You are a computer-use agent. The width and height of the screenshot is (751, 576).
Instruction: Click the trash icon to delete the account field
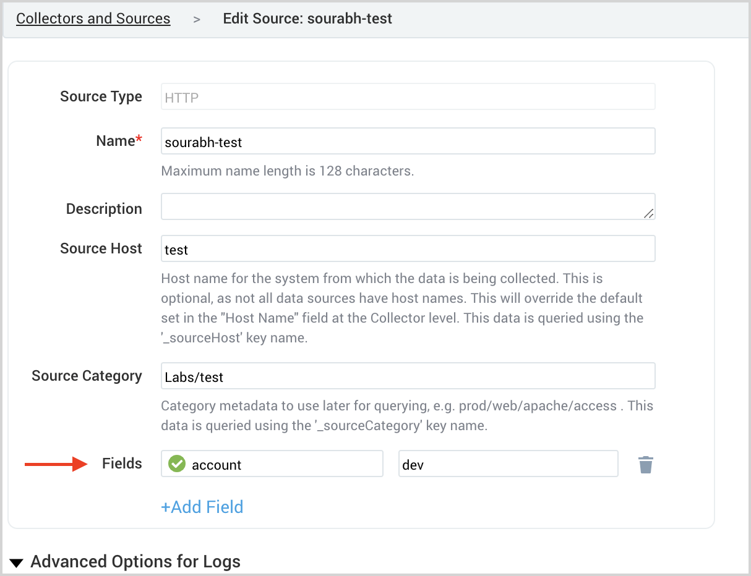point(646,465)
